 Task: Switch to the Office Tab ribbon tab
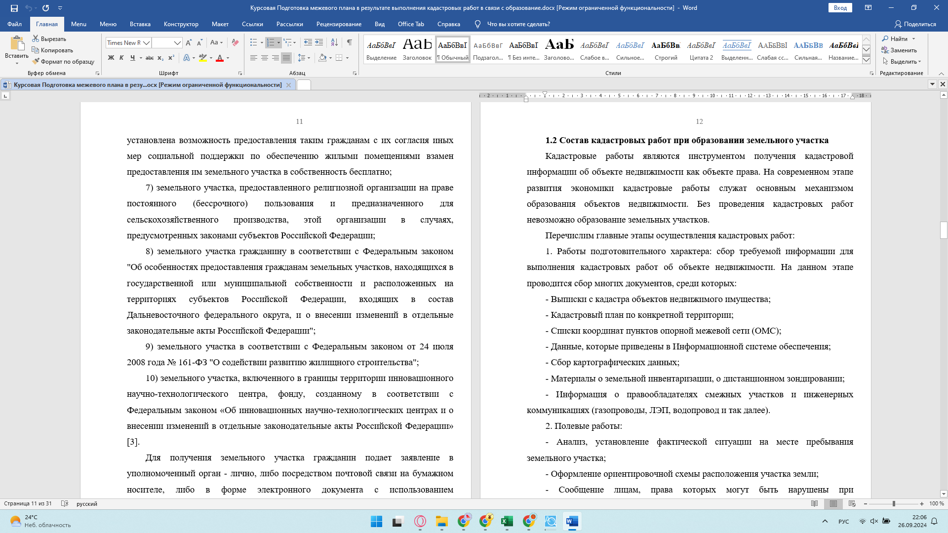coord(411,24)
